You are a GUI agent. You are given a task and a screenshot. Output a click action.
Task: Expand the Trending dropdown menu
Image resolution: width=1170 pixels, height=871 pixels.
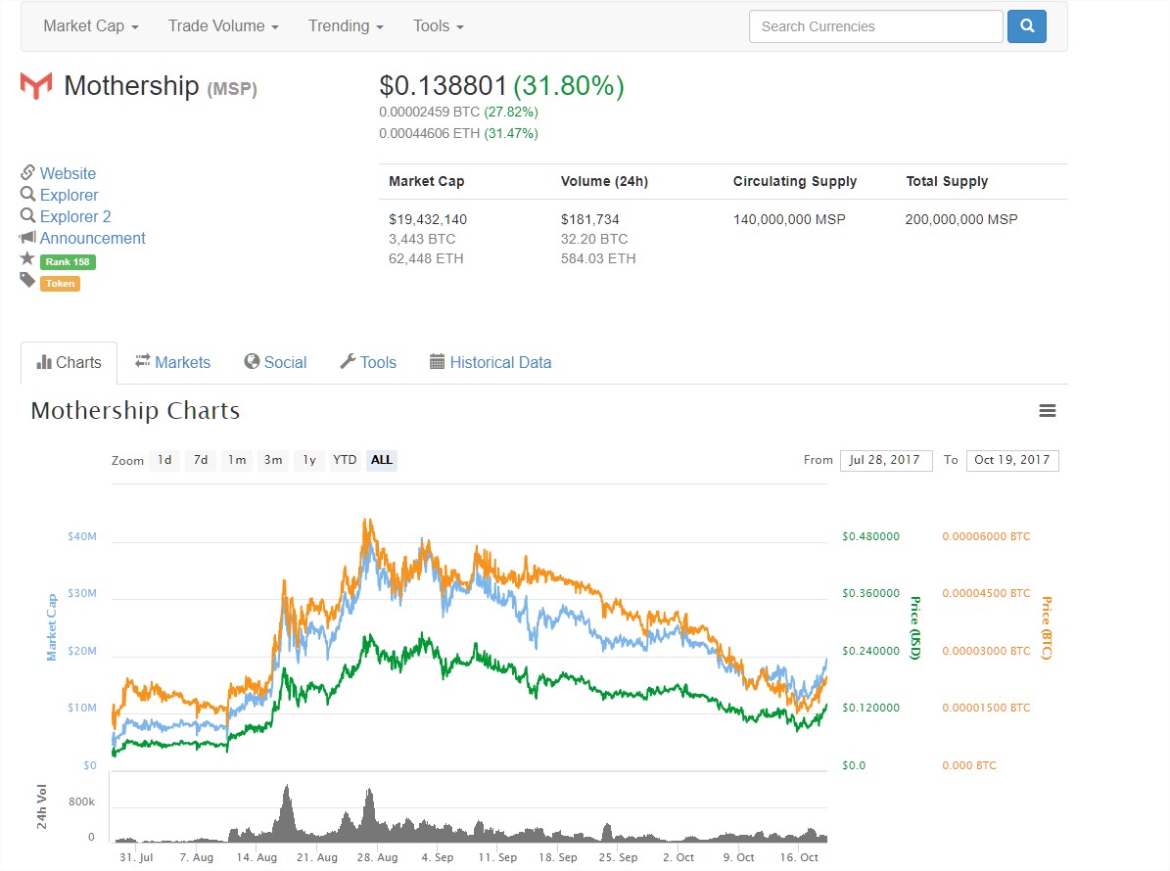coord(346,26)
